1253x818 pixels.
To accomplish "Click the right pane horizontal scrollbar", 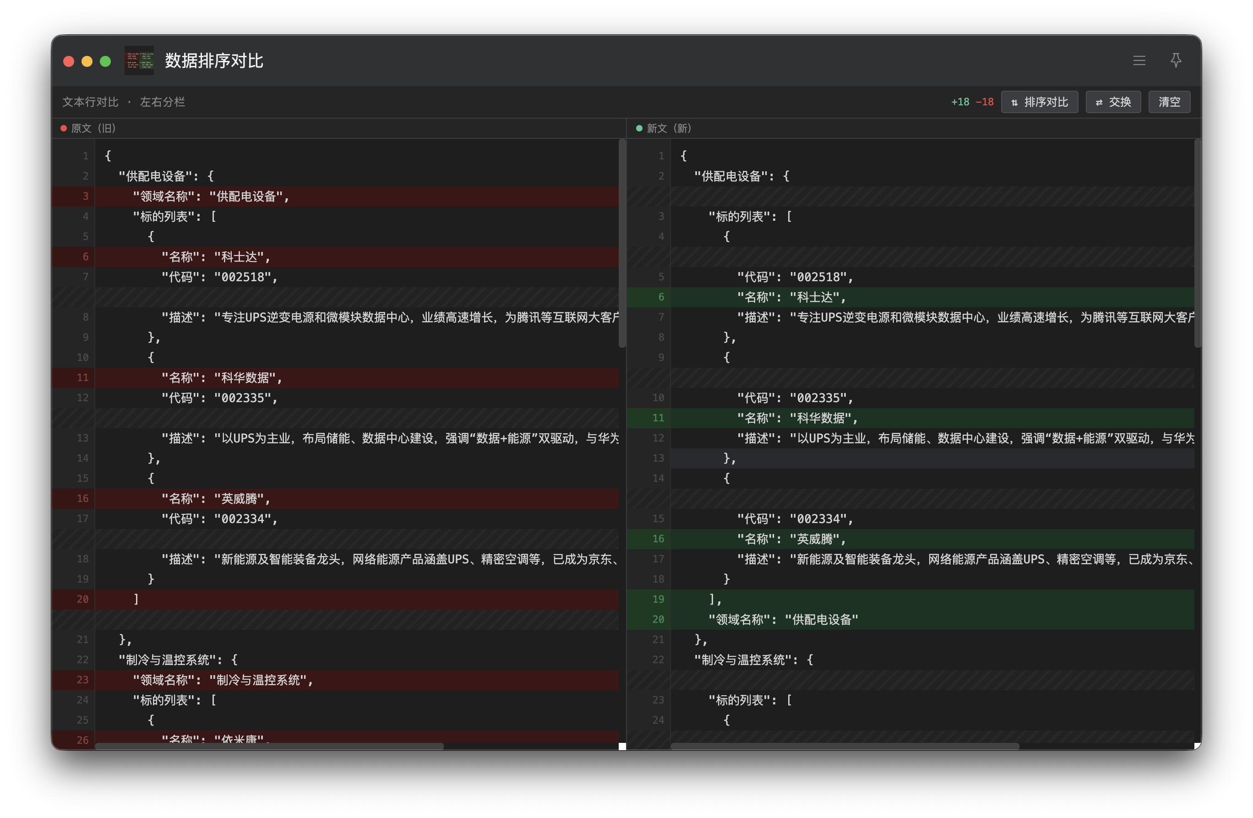I will (844, 746).
